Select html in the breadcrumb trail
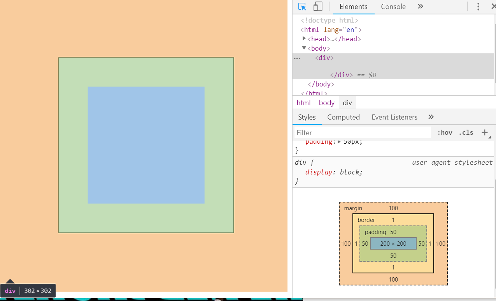 click(303, 103)
